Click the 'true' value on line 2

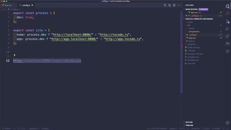29,17
